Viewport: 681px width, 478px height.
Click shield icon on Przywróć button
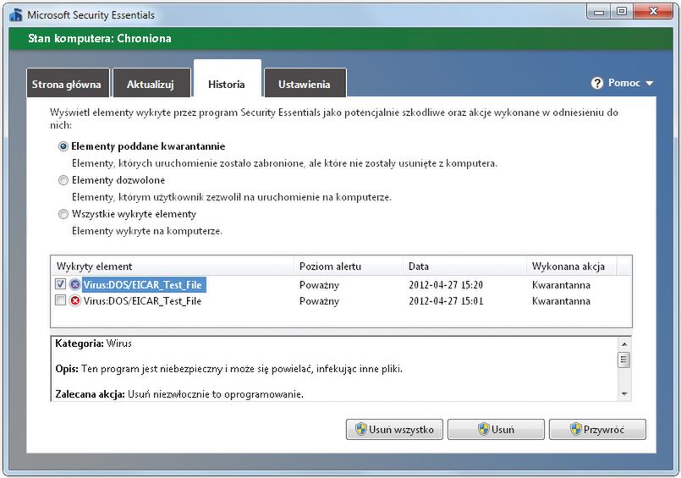[576, 429]
